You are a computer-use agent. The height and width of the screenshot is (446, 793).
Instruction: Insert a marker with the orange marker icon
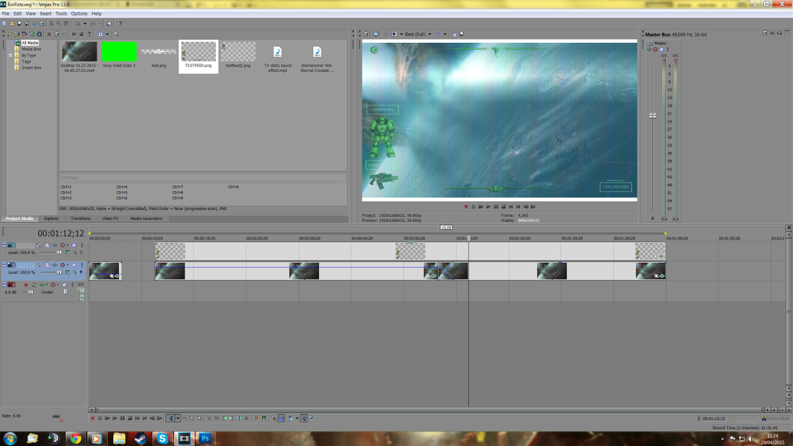(256, 418)
